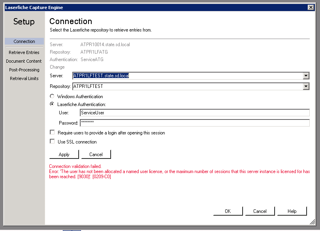
Task: Click the Select the Laserfiche repository description
Action: click(x=101, y=30)
